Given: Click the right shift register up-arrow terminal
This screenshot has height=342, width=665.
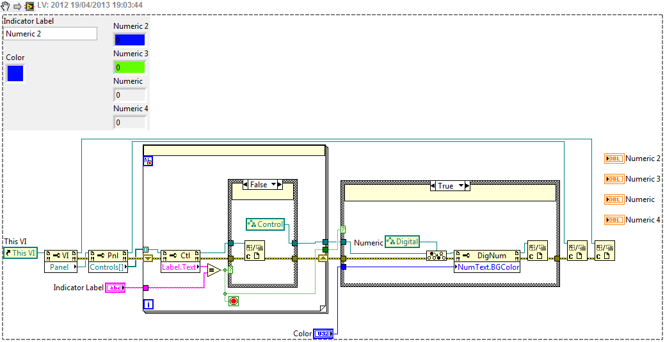Looking at the screenshot, I should [323, 258].
